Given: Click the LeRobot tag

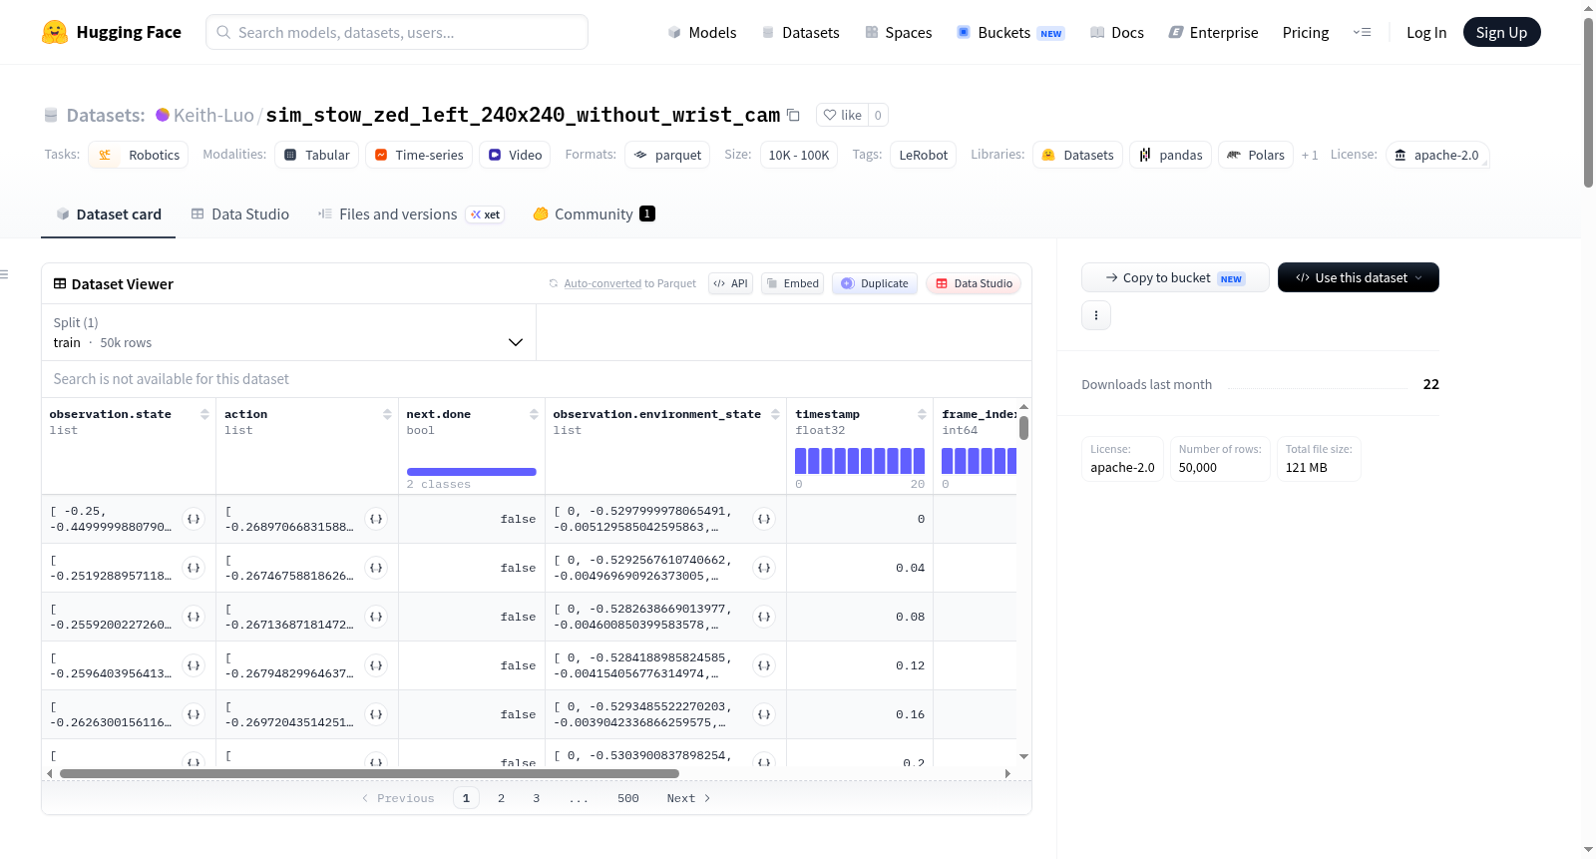Looking at the screenshot, I should tap(924, 155).
